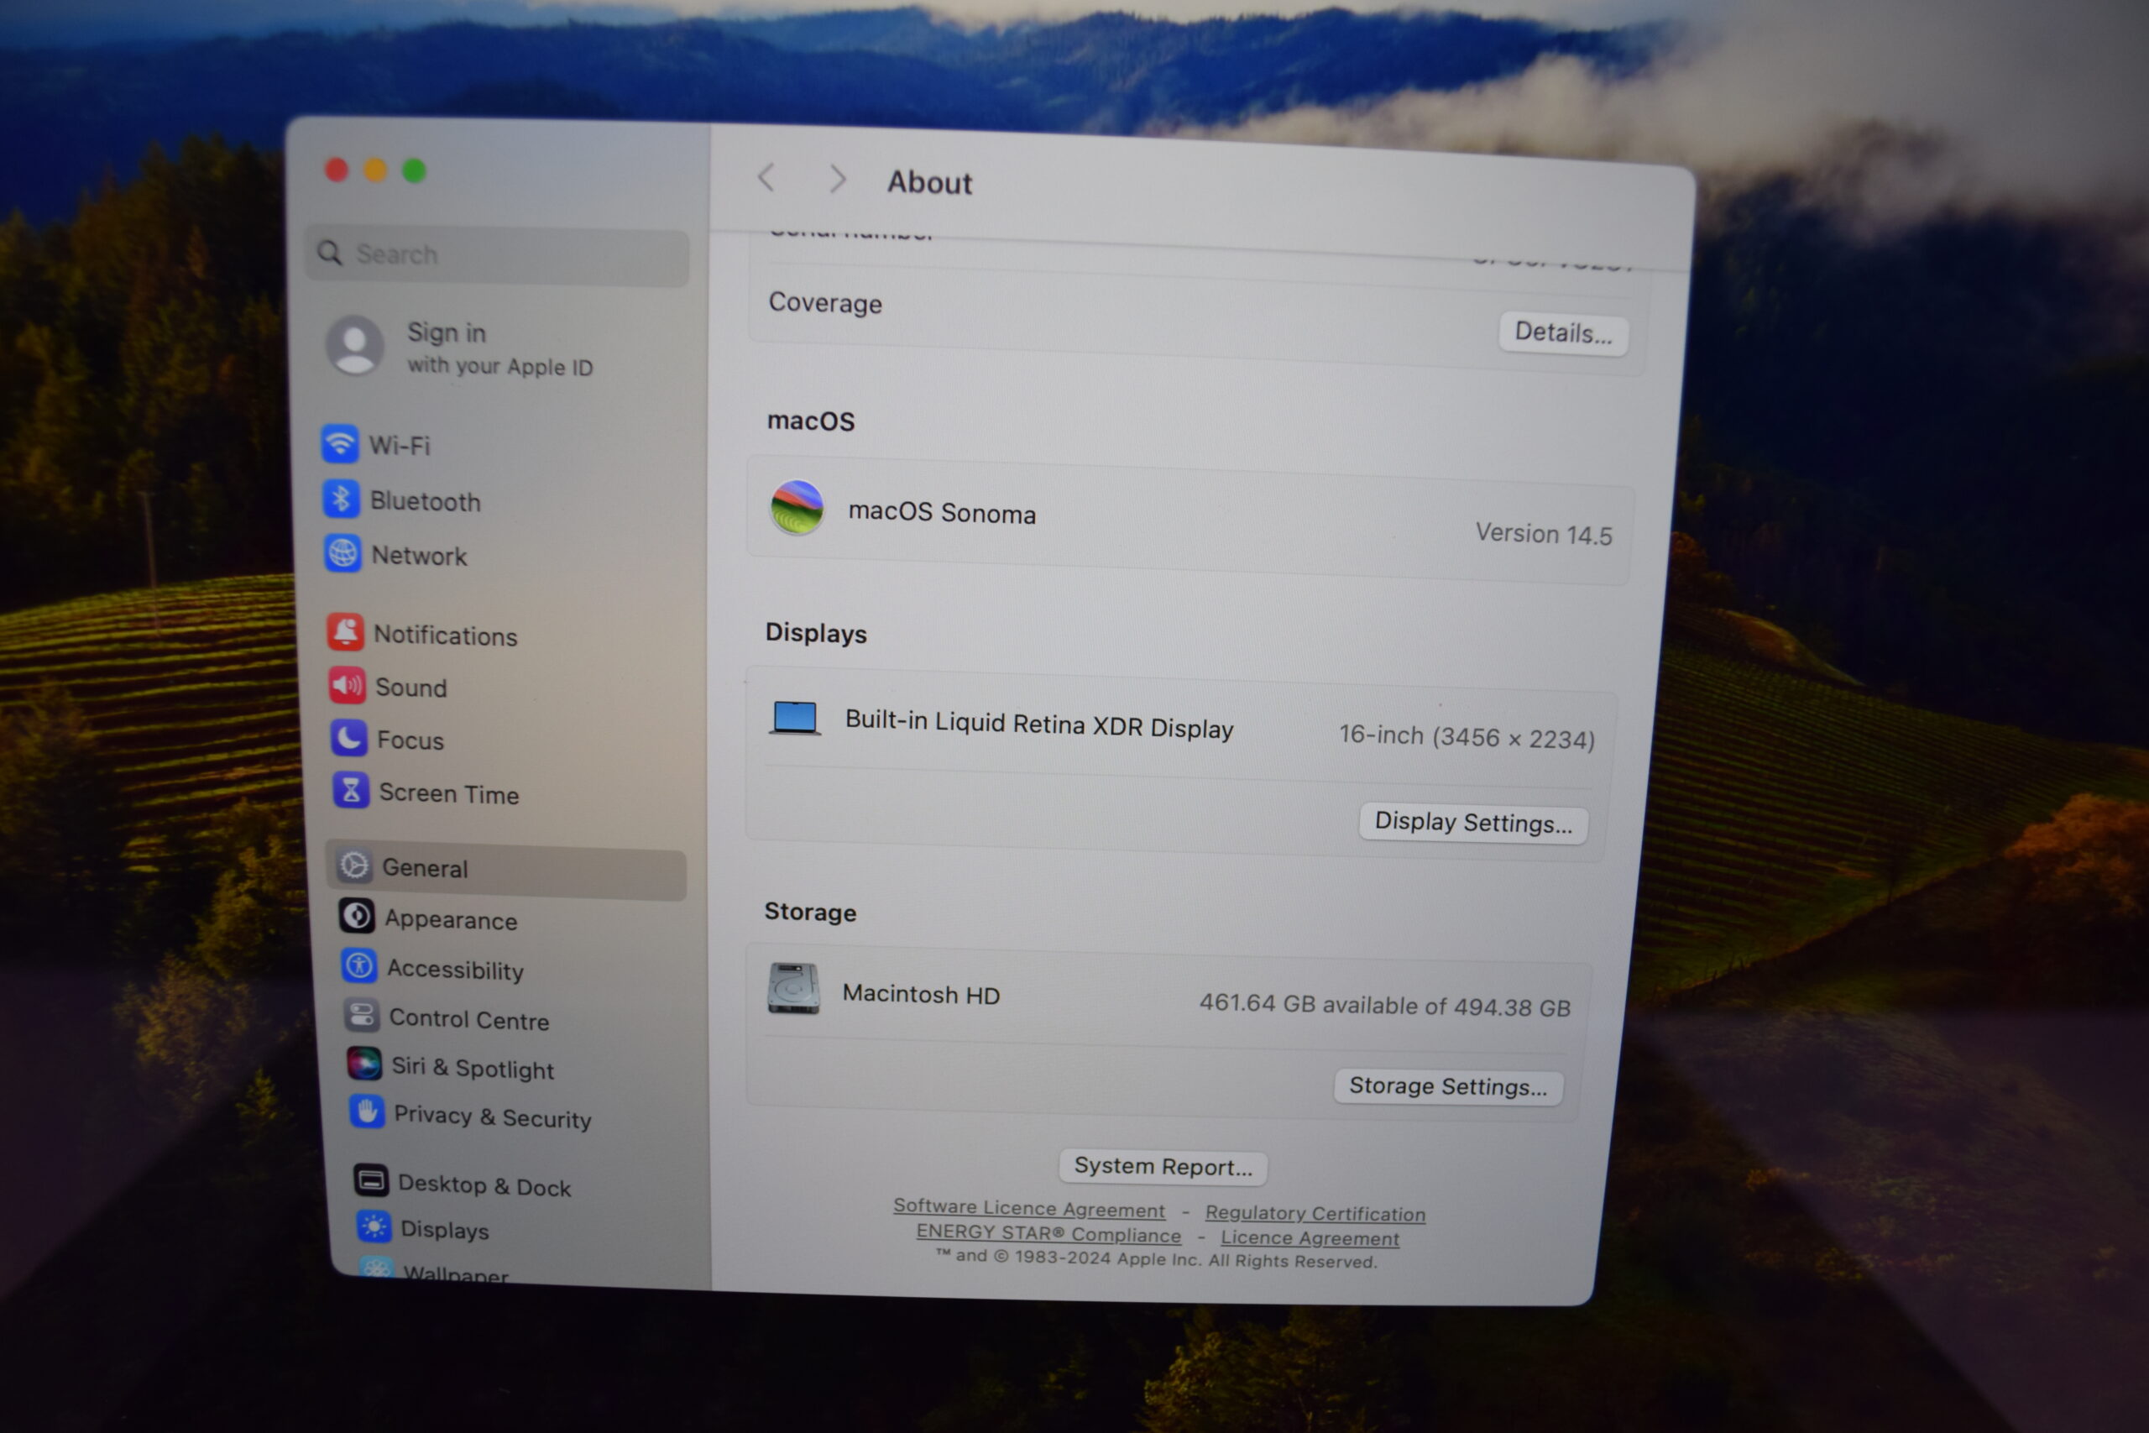Screen dimensions: 2149x1433
Task: Click the 'Version 14.5' text
Action: (x=1543, y=534)
